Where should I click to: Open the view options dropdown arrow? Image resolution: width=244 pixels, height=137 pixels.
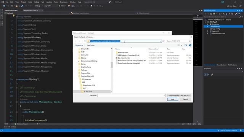tap(181, 45)
